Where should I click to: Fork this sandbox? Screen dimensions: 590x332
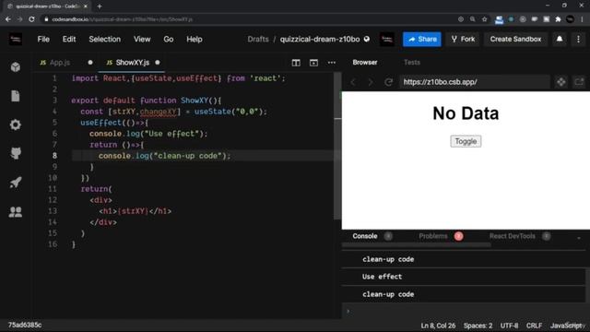coord(463,39)
